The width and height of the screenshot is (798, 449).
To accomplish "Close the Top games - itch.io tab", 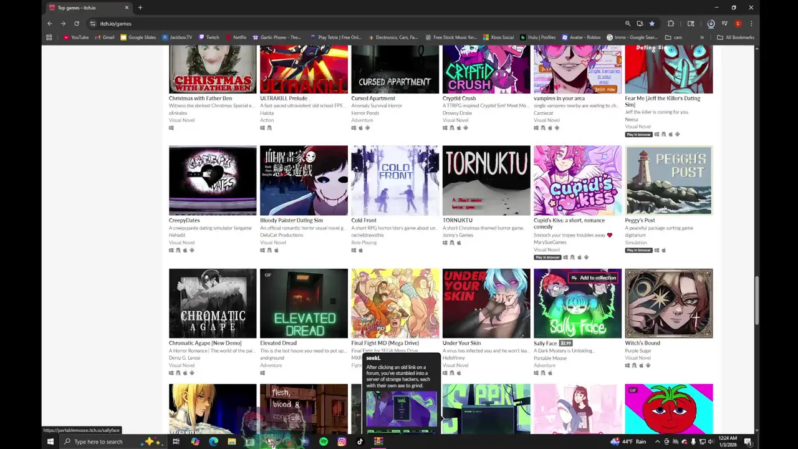I will tap(127, 7).
